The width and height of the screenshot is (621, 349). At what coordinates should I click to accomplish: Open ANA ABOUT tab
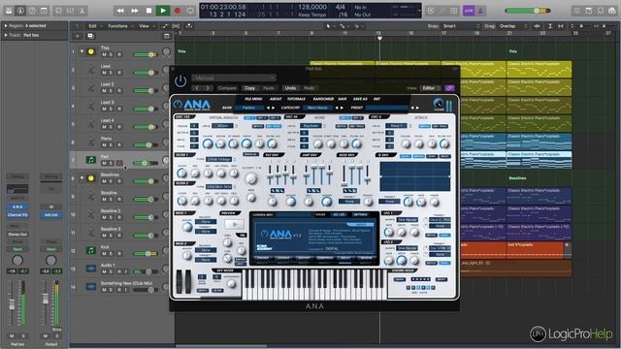click(x=276, y=99)
